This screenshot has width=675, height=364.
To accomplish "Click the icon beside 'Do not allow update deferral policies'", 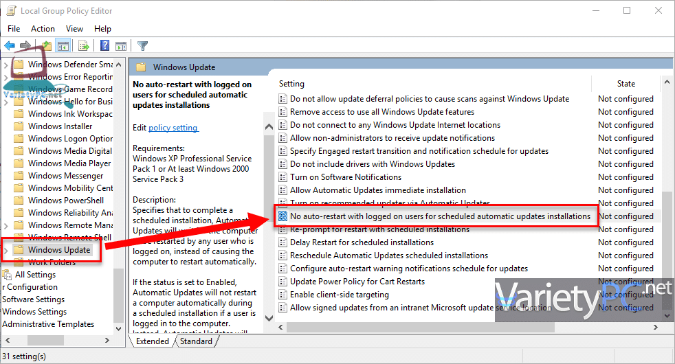I will tap(283, 99).
